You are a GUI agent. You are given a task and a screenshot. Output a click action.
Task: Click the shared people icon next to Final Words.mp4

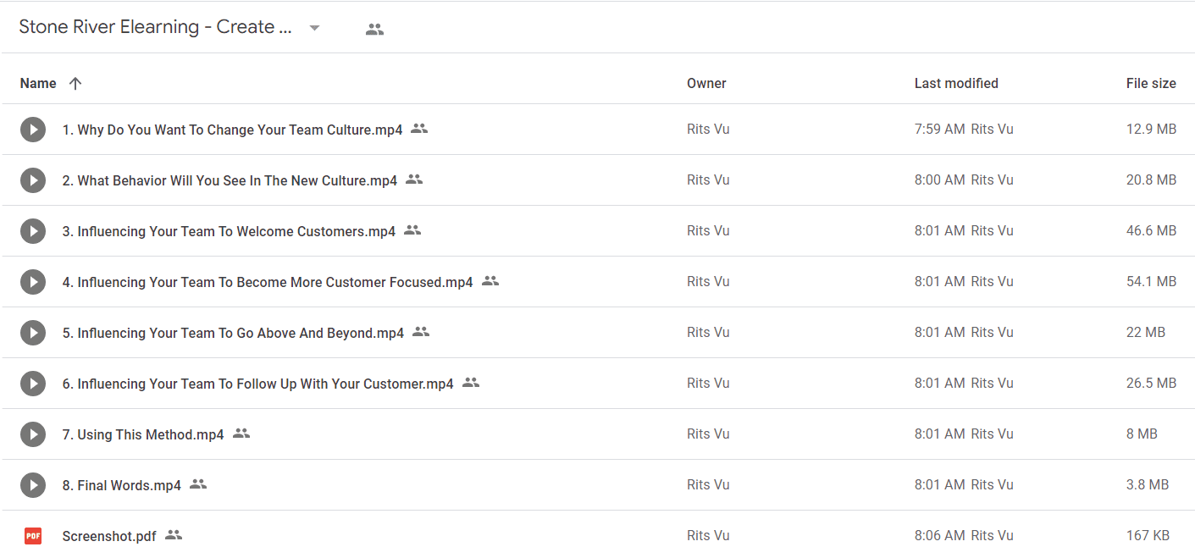(198, 484)
